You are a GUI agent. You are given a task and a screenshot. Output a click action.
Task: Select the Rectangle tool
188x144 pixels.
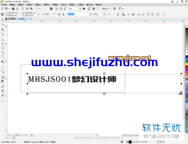[2, 48]
